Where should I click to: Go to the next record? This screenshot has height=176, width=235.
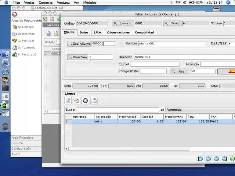coord(216,159)
